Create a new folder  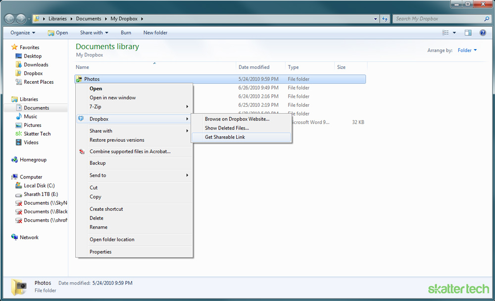(x=155, y=33)
